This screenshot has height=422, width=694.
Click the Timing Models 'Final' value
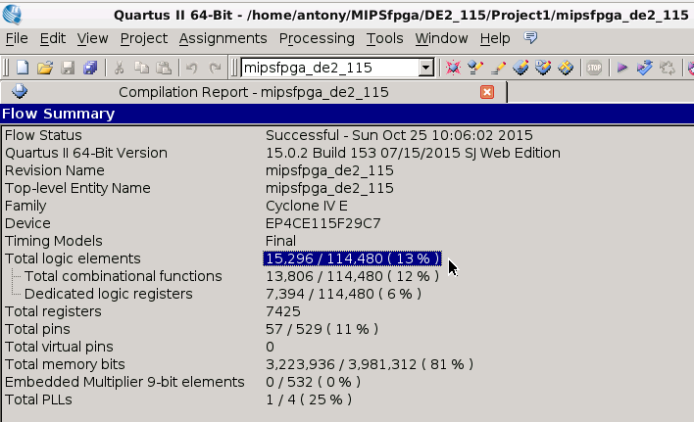280,241
